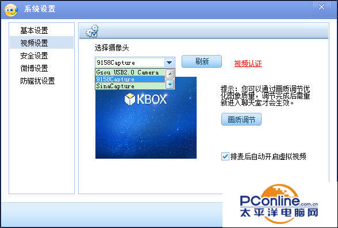Viewport: 338px width, 228px height.
Task: Expand the camera selection dropdown arrow
Action: [x=169, y=62]
